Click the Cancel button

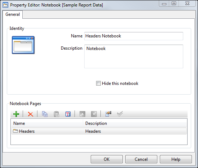141,159
